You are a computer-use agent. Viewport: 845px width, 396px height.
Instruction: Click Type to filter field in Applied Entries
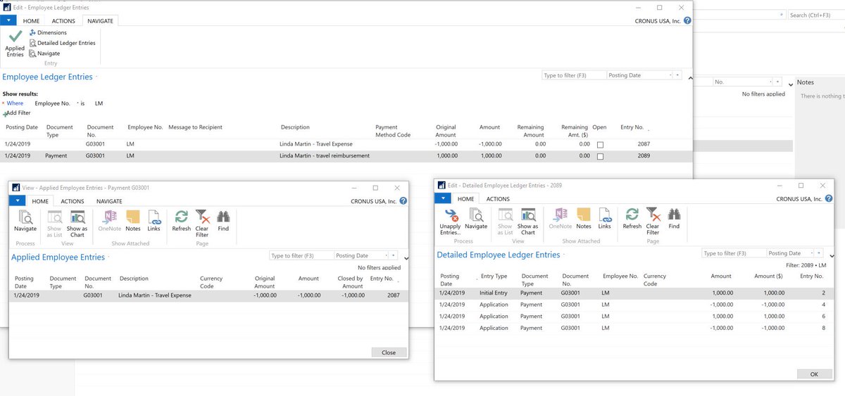pyautogui.click(x=302, y=256)
